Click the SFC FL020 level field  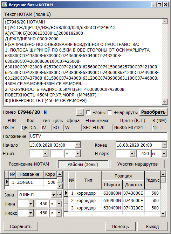coord(97,128)
